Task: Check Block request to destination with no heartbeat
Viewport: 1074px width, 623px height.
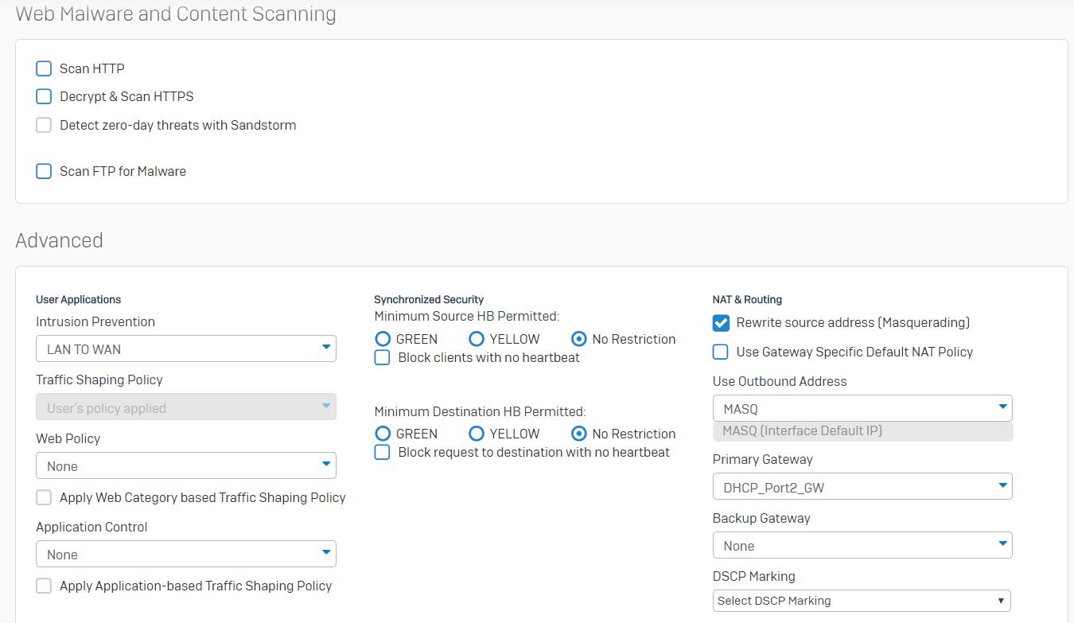Action: (383, 453)
